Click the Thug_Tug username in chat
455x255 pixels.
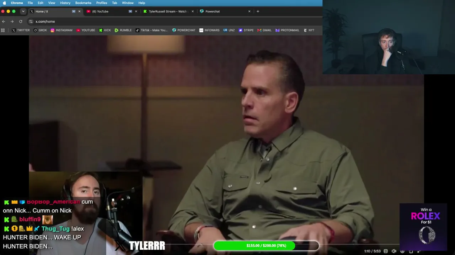55,229
